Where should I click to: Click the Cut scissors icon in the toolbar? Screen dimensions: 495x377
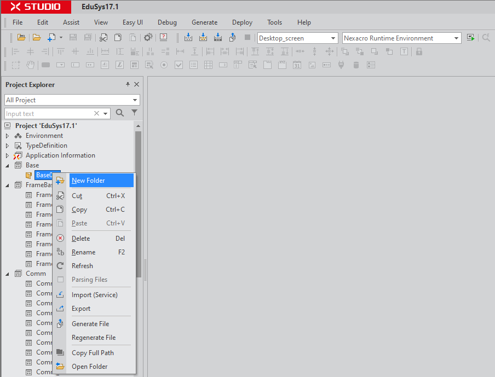pyautogui.click(x=103, y=38)
